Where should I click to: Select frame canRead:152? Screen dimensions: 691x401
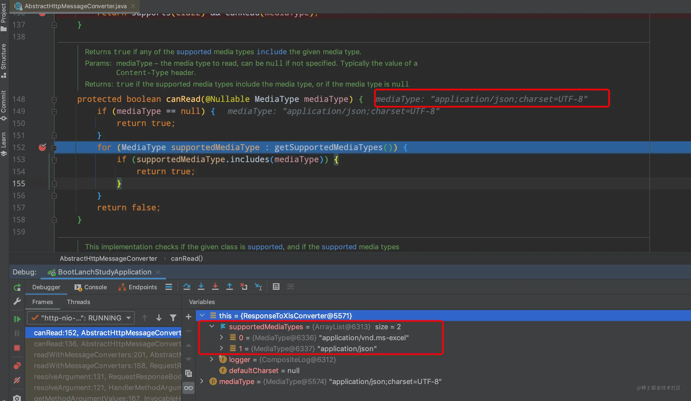103,333
